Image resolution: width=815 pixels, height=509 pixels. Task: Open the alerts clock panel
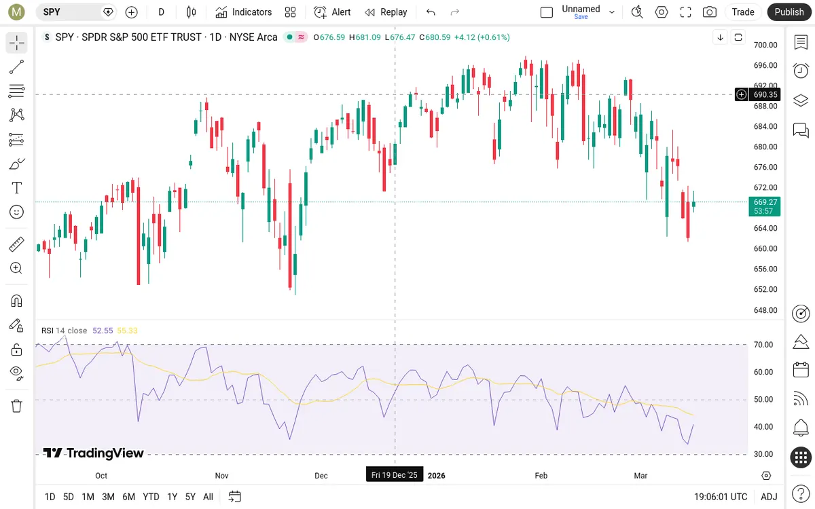coord(801,71)
